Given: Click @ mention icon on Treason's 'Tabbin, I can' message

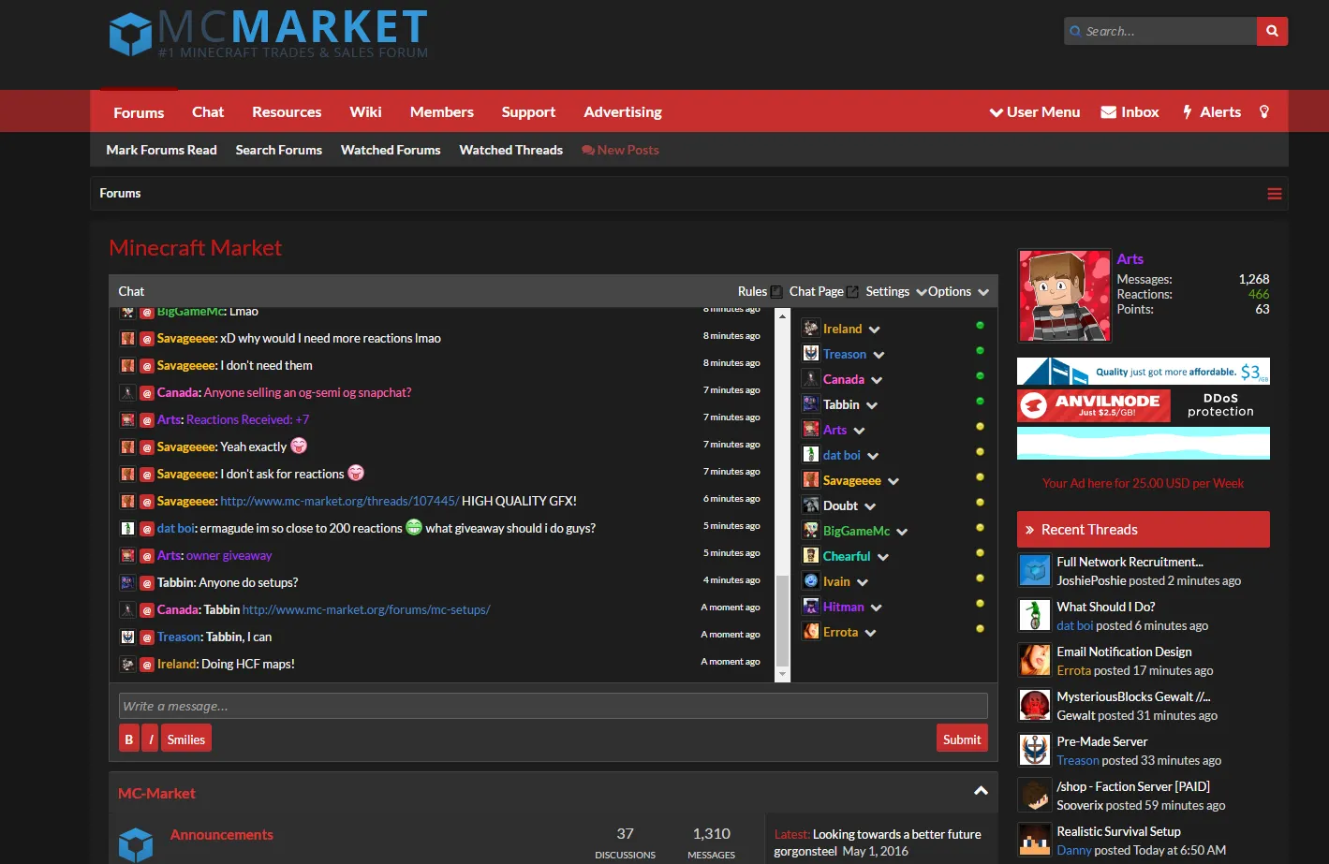Looking at the screenshot, I should pos(147,637).
